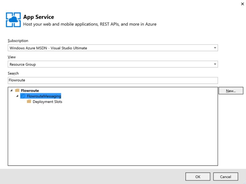
Task: Click the OK button
Action: [197, 176]
